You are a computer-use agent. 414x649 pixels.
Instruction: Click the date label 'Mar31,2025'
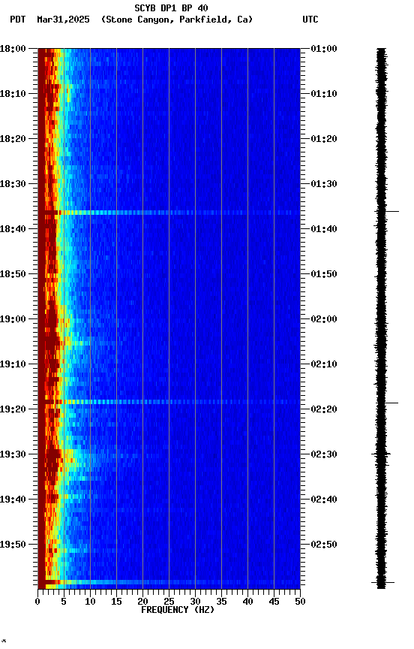pos(63,20)
